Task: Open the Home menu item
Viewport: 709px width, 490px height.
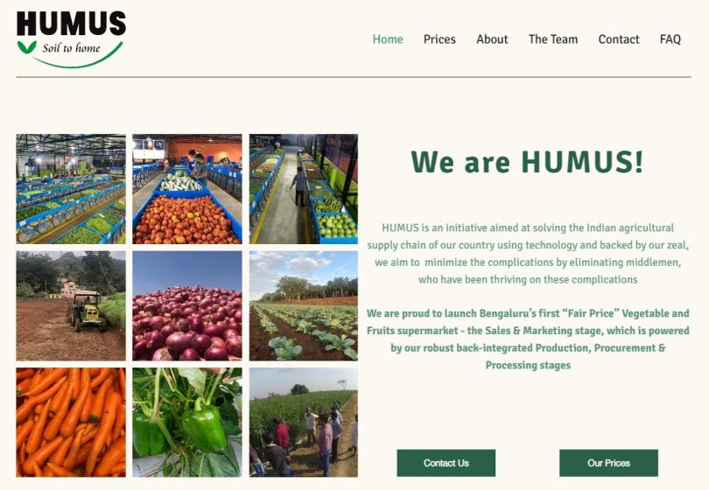Action: [x=388, y=39]
